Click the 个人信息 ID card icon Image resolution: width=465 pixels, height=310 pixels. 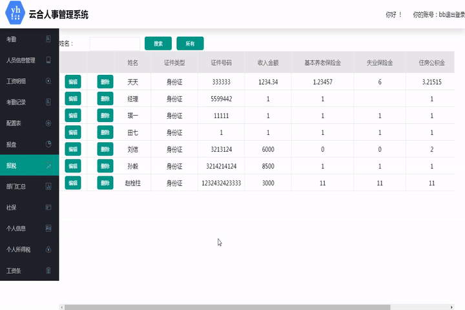tap(48, 228)
